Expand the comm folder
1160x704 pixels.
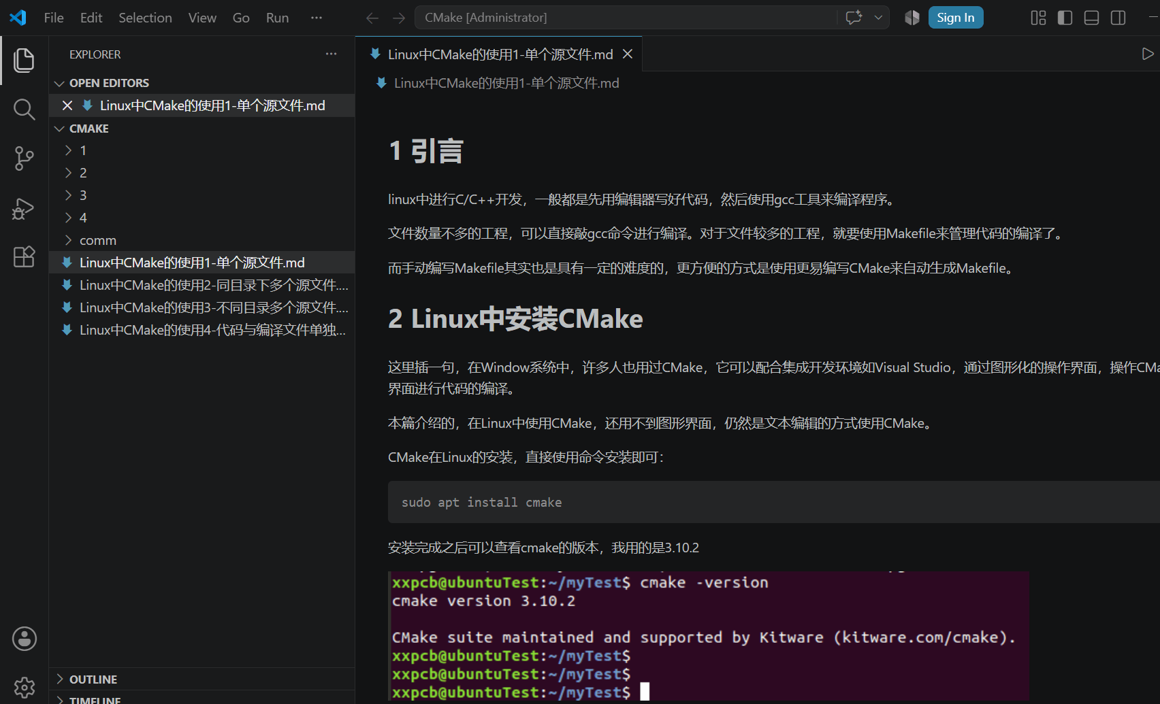68,240
